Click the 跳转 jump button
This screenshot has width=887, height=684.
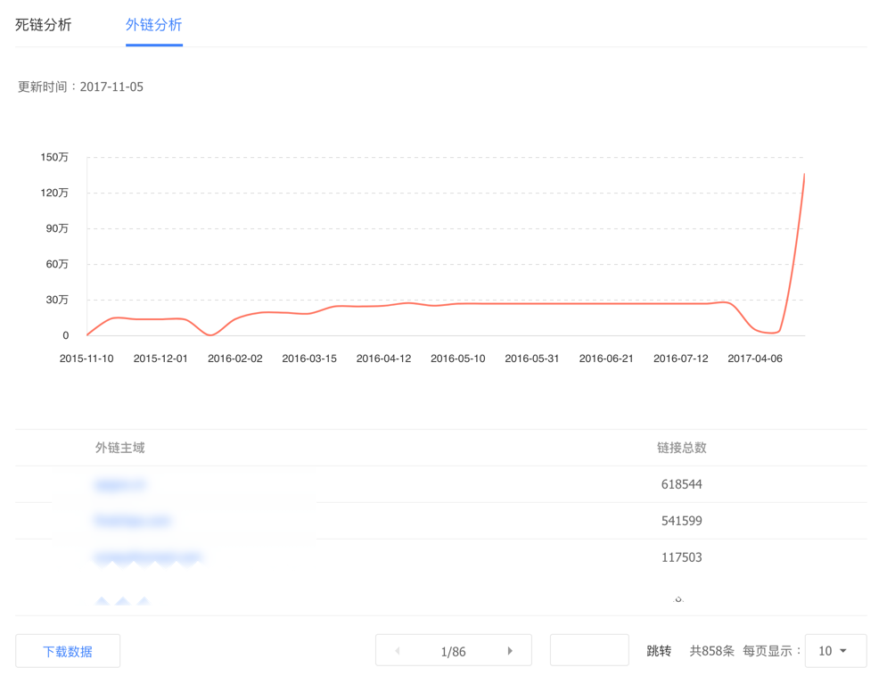[x=659, y=651]
